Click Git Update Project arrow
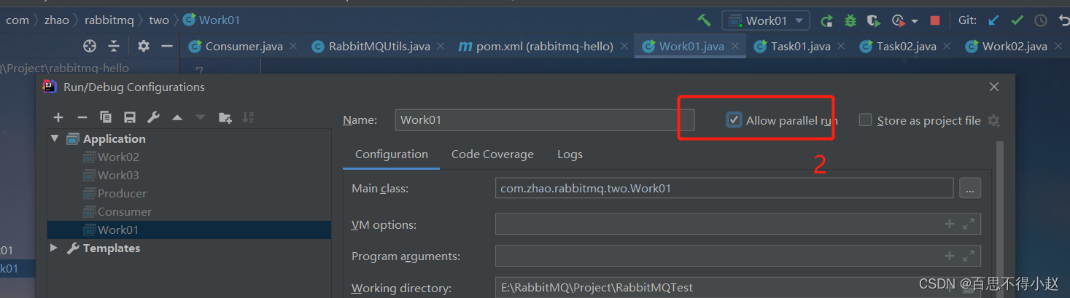The height and width of the screenshot is (298, 1070). point(993,20)
